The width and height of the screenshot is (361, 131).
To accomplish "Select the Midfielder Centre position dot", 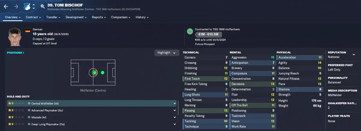I will 94,72.
